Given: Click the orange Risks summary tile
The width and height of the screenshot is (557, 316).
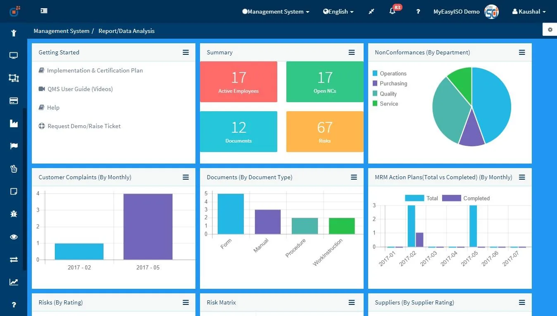Looking at the screenshot, I should click(325, 131).
